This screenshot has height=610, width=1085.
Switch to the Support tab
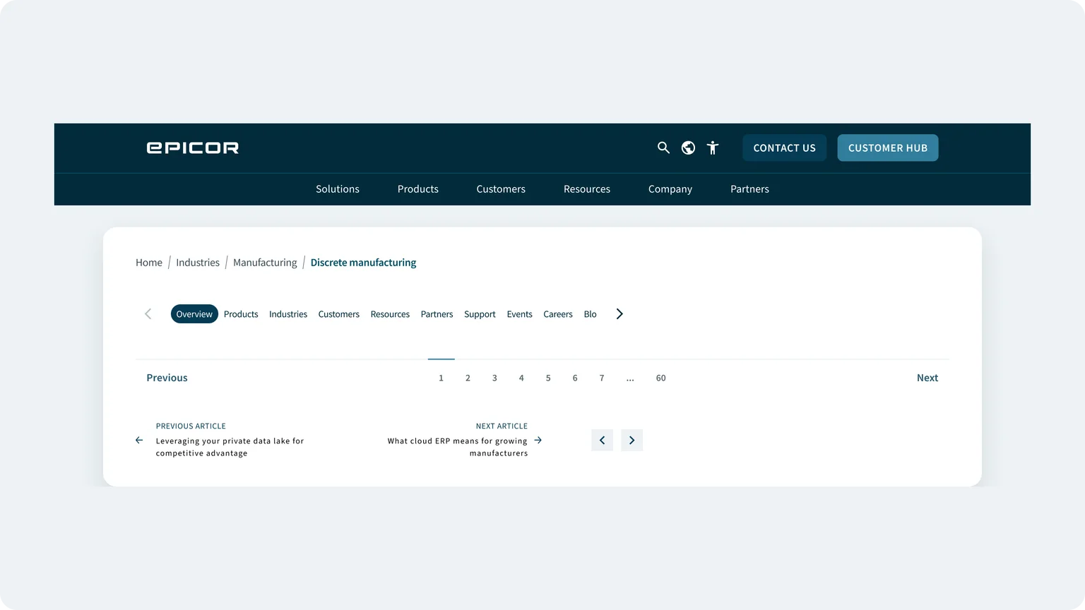tap(480, 314)
